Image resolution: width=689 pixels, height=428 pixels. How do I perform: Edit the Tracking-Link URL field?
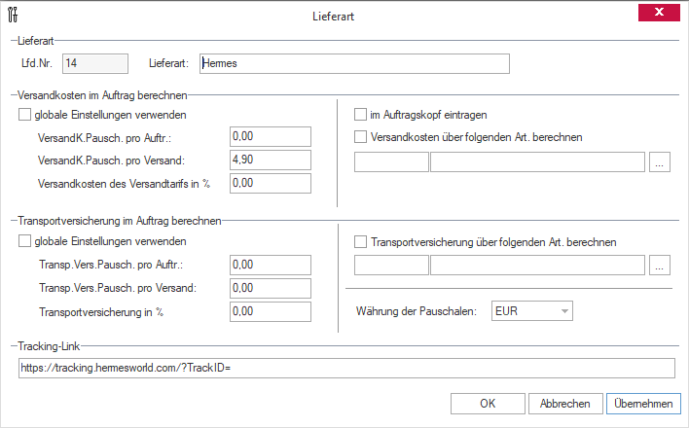346,369
